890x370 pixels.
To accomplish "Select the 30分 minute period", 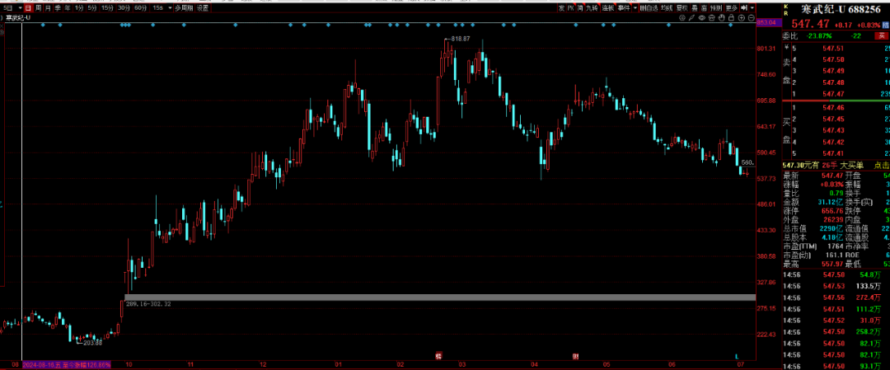I will [x=123, y=8].
